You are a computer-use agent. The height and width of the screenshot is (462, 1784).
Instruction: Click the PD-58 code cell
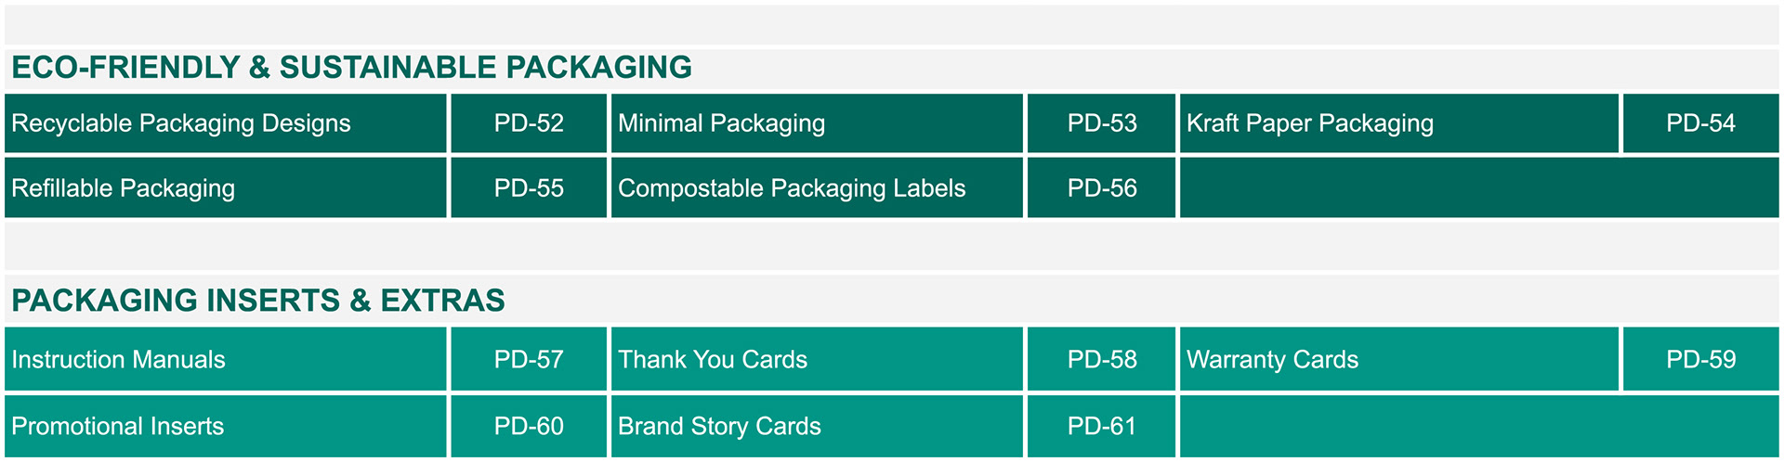tap(1102, 360)
